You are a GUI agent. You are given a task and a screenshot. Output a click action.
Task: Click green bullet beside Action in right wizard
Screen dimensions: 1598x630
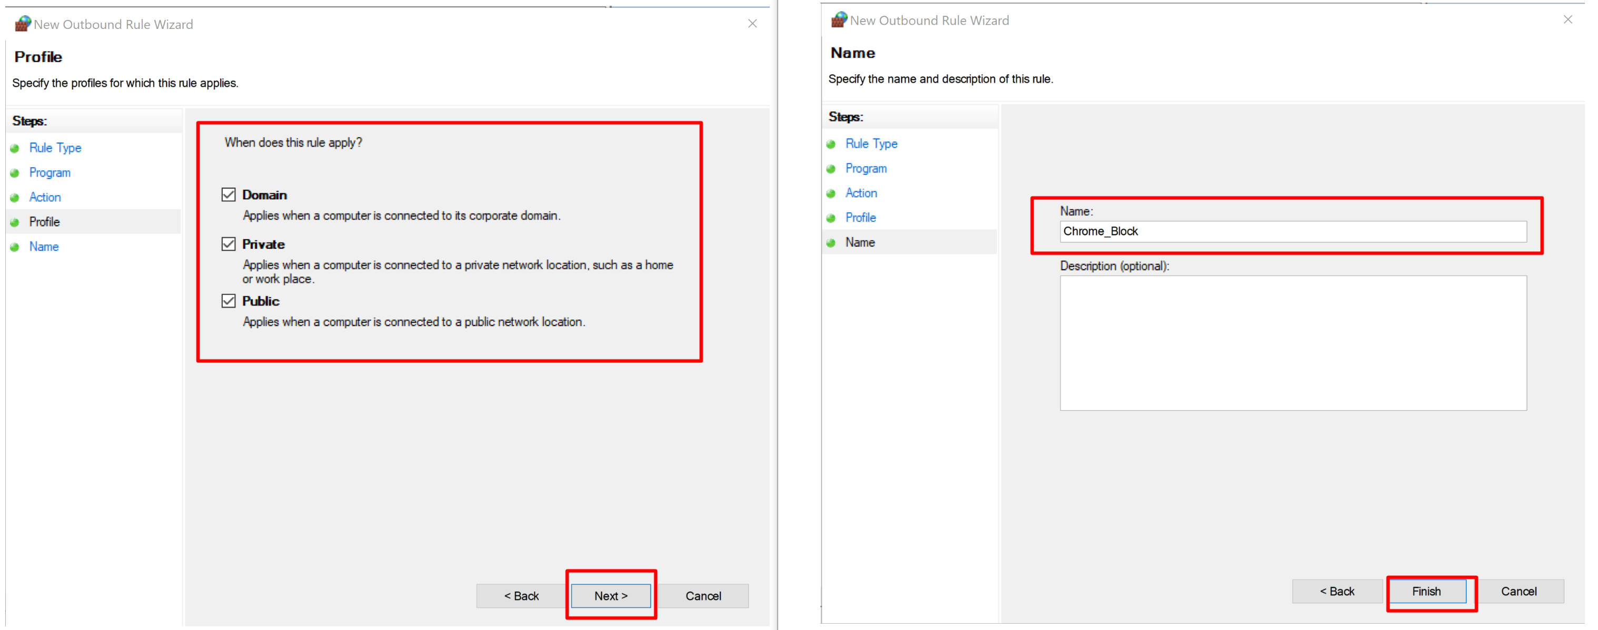pos(831,194)
